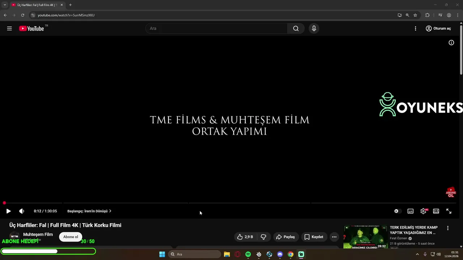Go back in the browser

(x=5, y=15)
